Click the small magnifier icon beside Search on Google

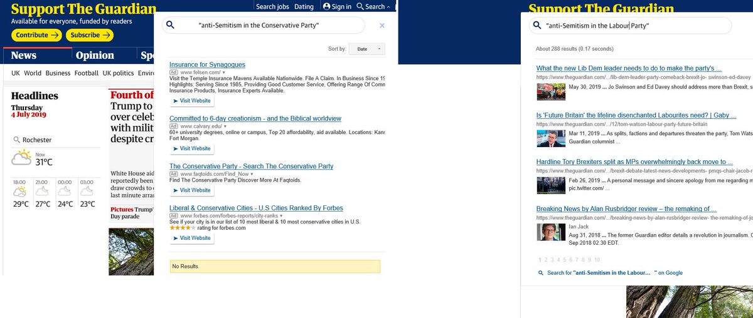coord(541,273)
